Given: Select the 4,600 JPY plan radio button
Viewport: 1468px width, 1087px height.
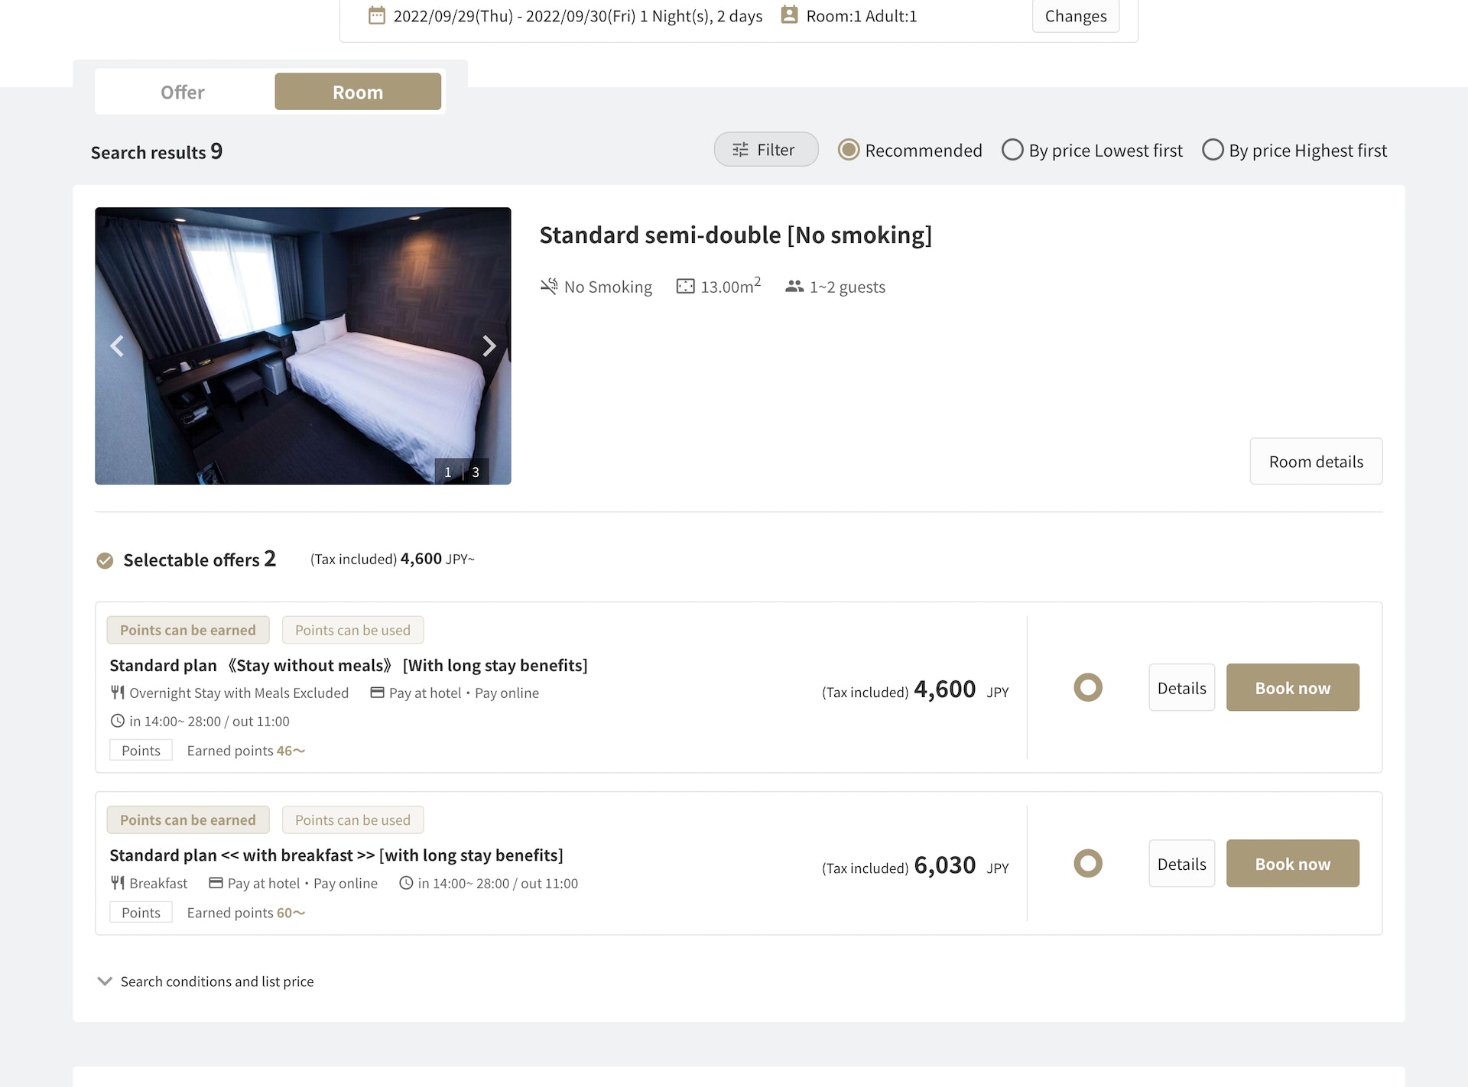Looking at the screenshot, I should (1087, 687).
